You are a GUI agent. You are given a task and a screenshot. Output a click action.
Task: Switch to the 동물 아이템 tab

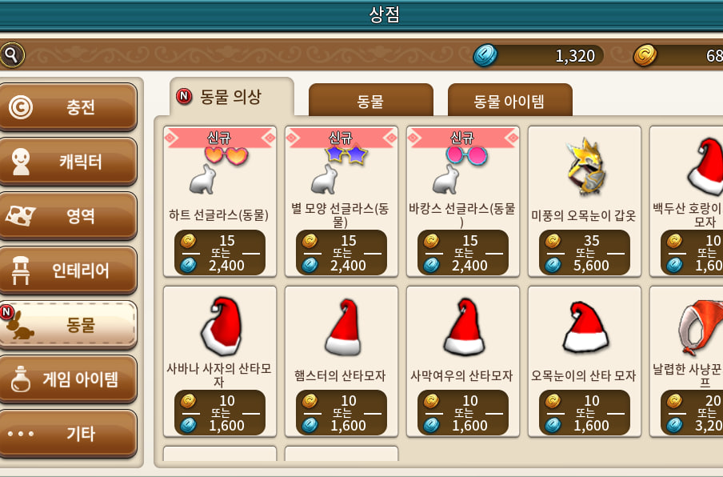[x=510, y=101]
